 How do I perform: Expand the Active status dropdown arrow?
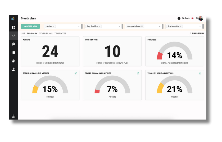pos(79,26)
